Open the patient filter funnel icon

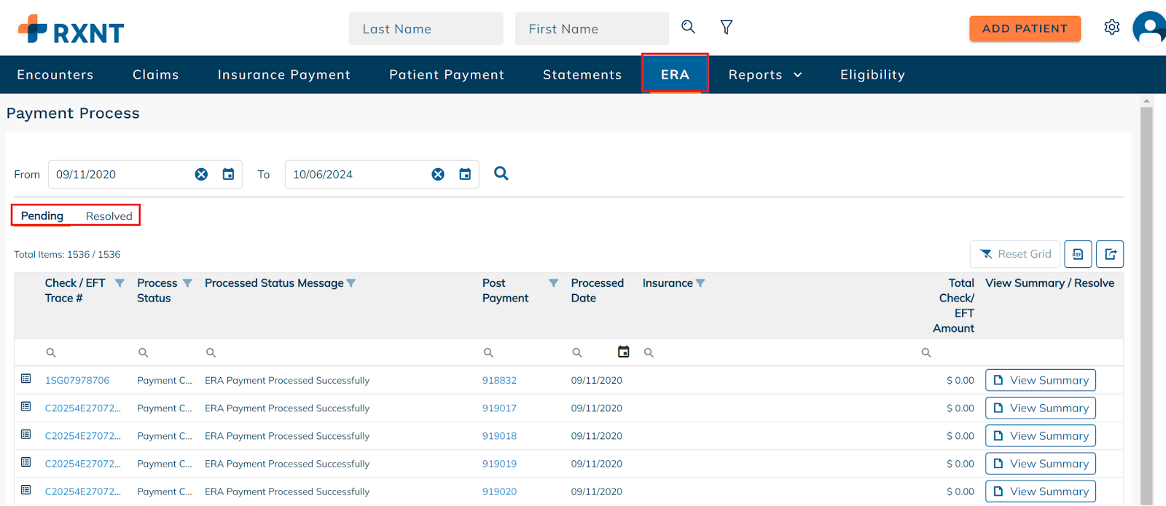click(x=727, y=28)
